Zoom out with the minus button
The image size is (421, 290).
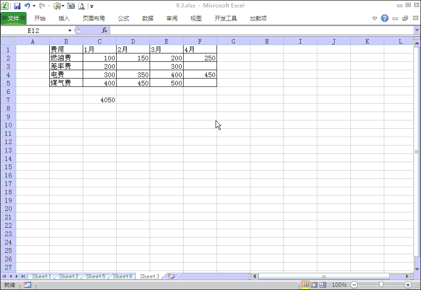click(x=354, y=285)
